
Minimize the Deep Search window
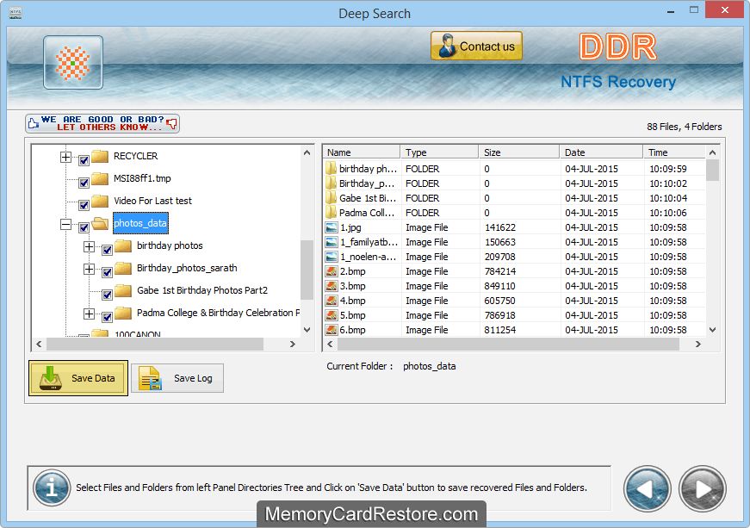click(671, 10)
